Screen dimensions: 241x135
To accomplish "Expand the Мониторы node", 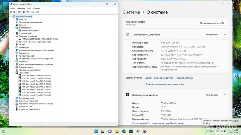I will coord(14,62).
